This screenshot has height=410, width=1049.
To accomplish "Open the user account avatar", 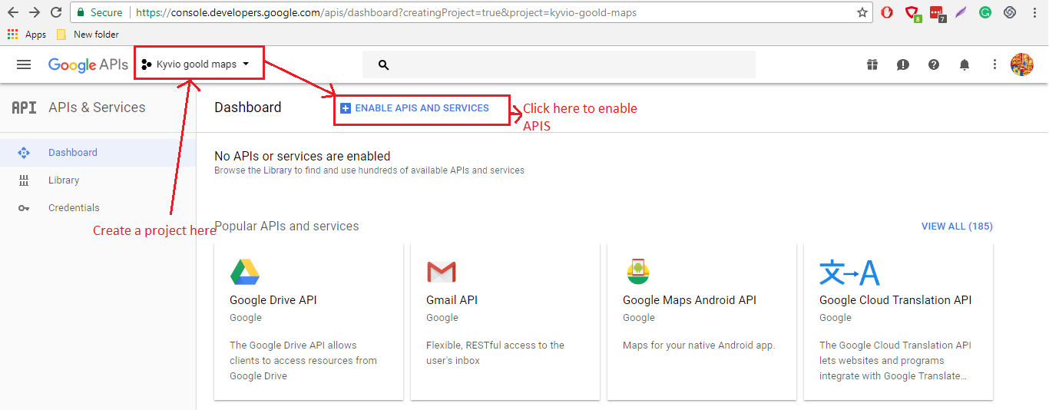I will point(1022,64).
